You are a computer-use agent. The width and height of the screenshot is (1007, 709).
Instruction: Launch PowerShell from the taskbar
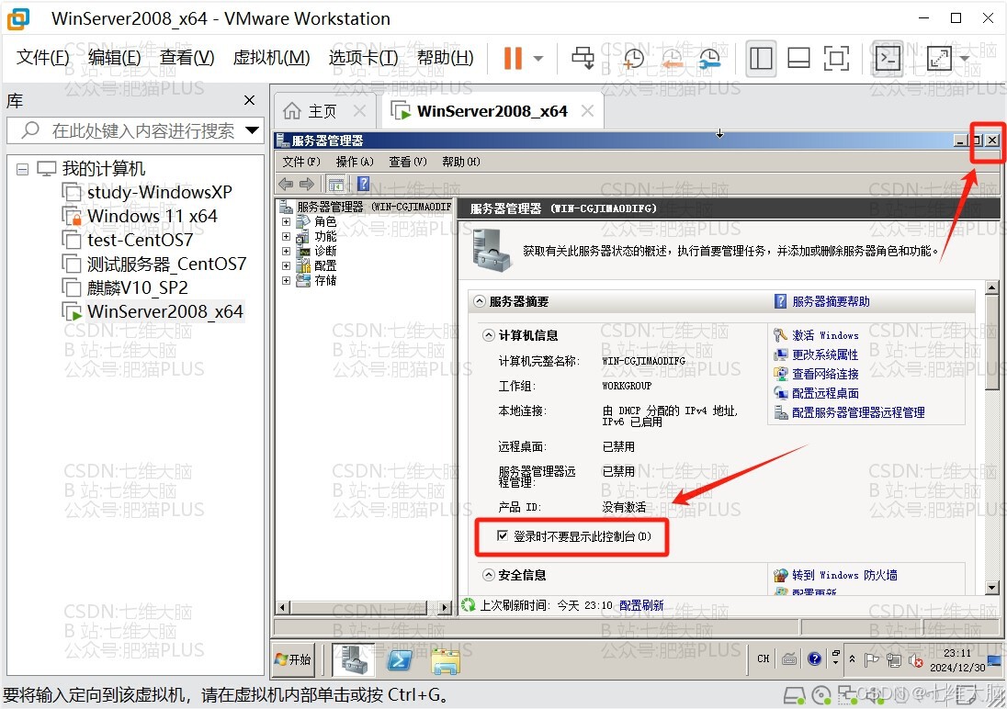click(x=400, y=659)
